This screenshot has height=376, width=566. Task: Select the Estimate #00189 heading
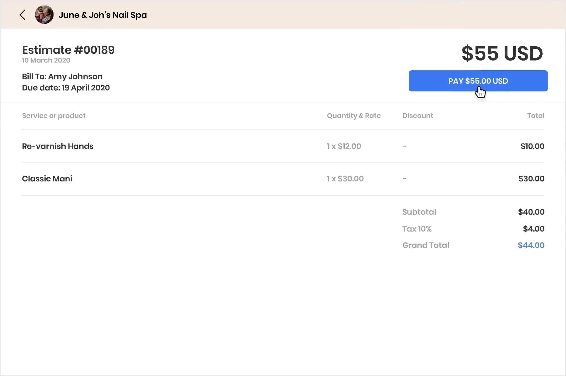68,50
